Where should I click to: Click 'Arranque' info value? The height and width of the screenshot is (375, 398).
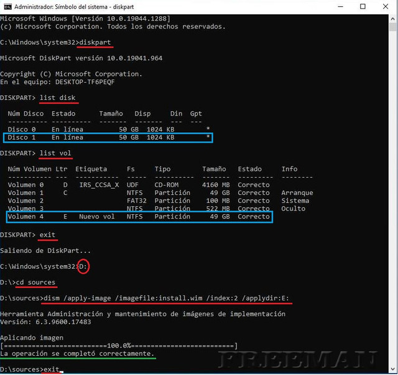pos(297,192)
